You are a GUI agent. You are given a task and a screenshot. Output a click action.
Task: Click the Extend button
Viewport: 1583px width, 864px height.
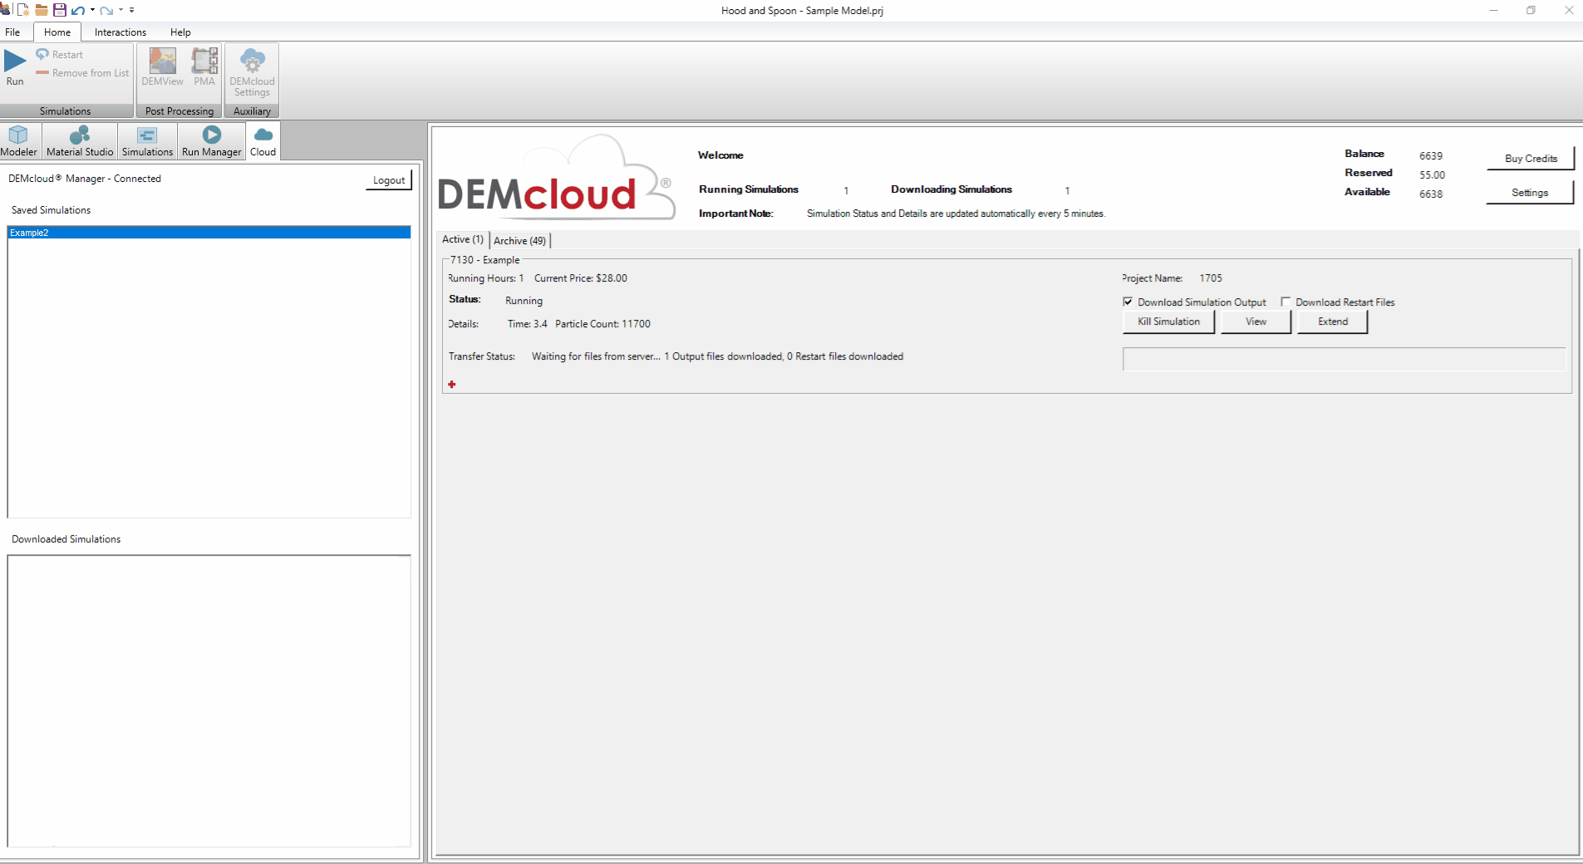pos(1333,322)
